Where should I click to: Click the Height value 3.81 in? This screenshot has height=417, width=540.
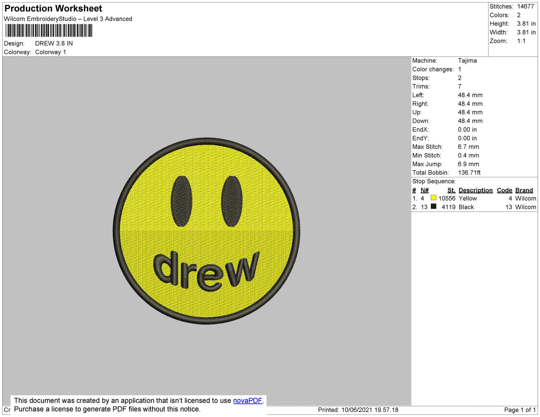tap(526, 24)
